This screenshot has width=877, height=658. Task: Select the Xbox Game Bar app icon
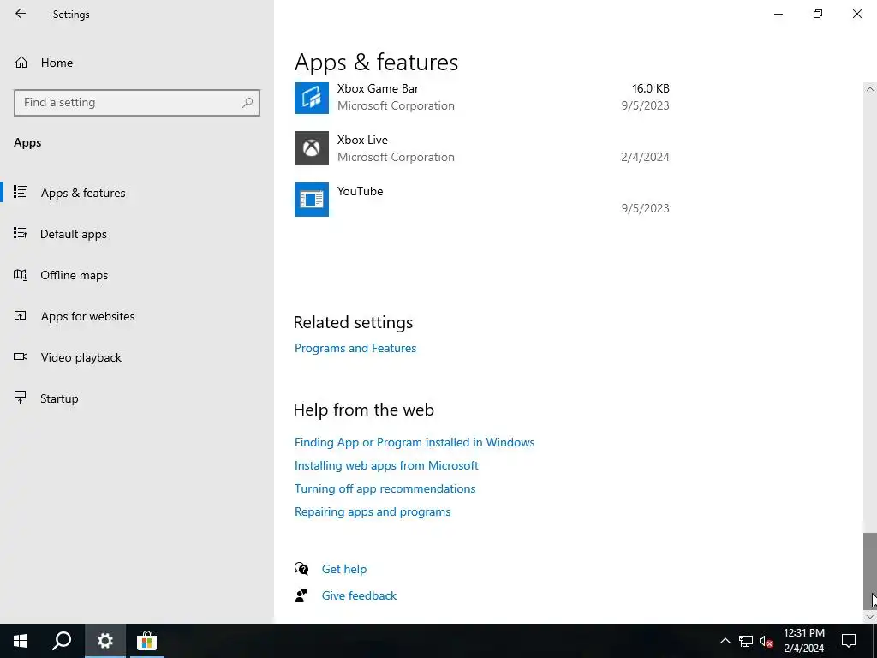pos(312,98)
